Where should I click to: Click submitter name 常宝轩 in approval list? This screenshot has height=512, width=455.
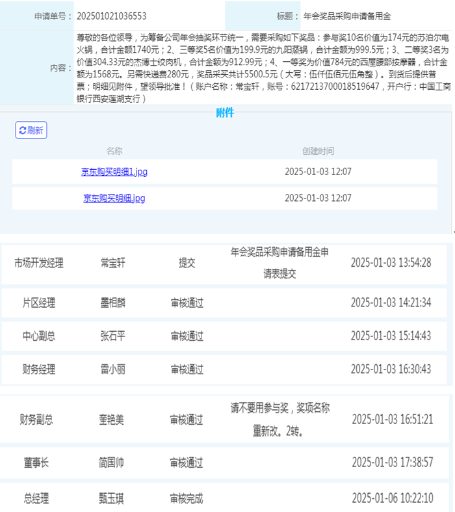112,263
